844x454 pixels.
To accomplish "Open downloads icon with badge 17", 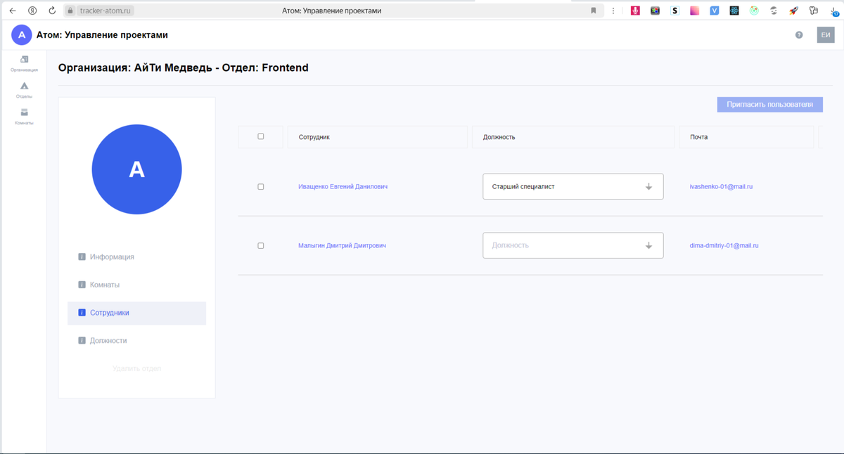I will [833, 11].
